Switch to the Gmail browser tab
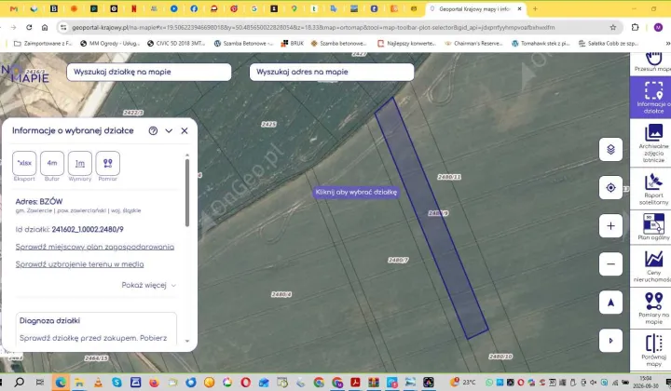 (14, 8)
